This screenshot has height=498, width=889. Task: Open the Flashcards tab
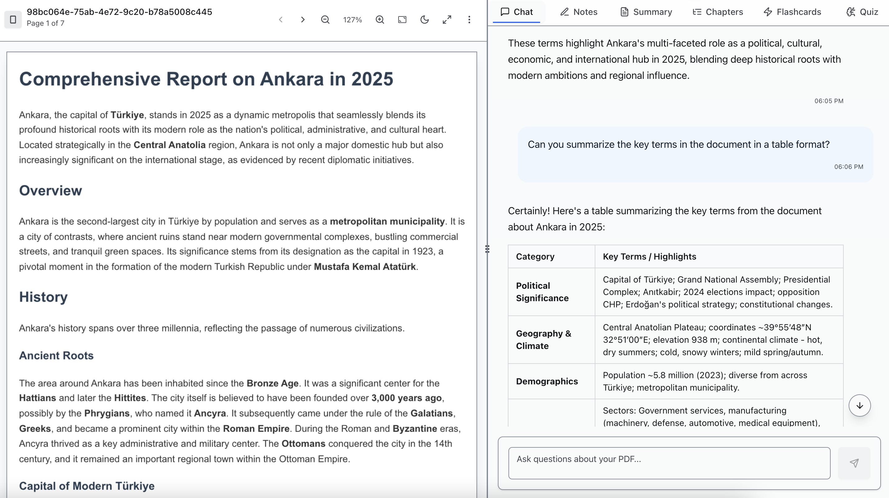[792, 12]
